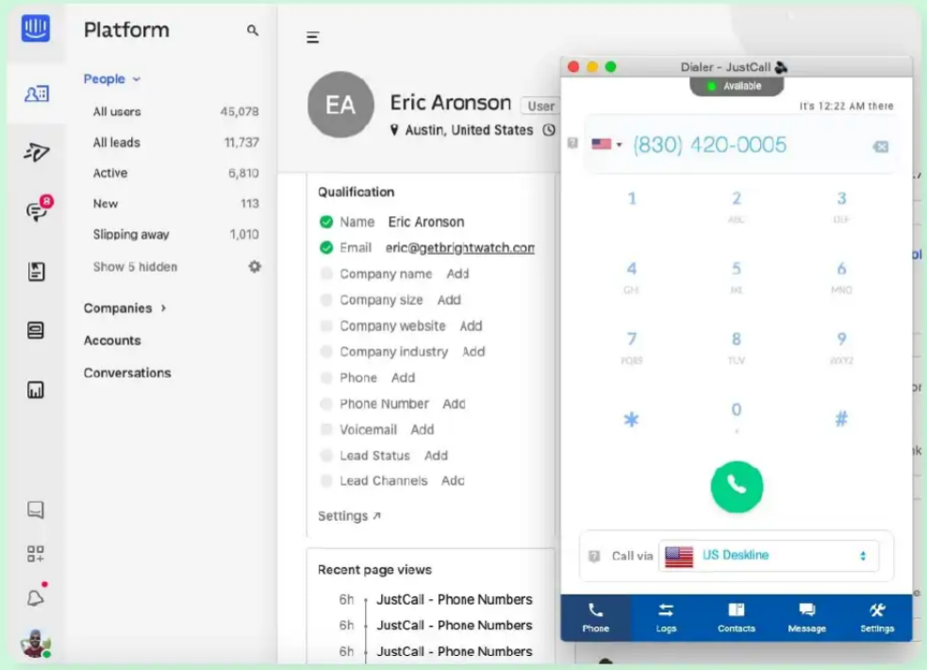The image size is (927, 670).
Task: Open Accounts in the sidebar
Action: click(x=112, y=341)
